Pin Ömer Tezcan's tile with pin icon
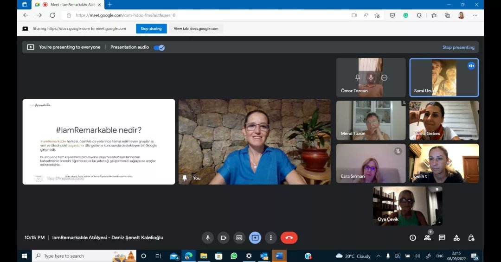 pos(358,77)
